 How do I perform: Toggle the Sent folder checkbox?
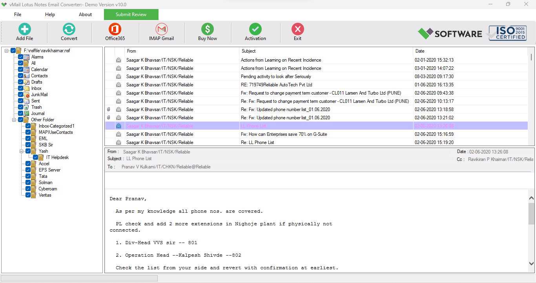(x=21, y=101)
